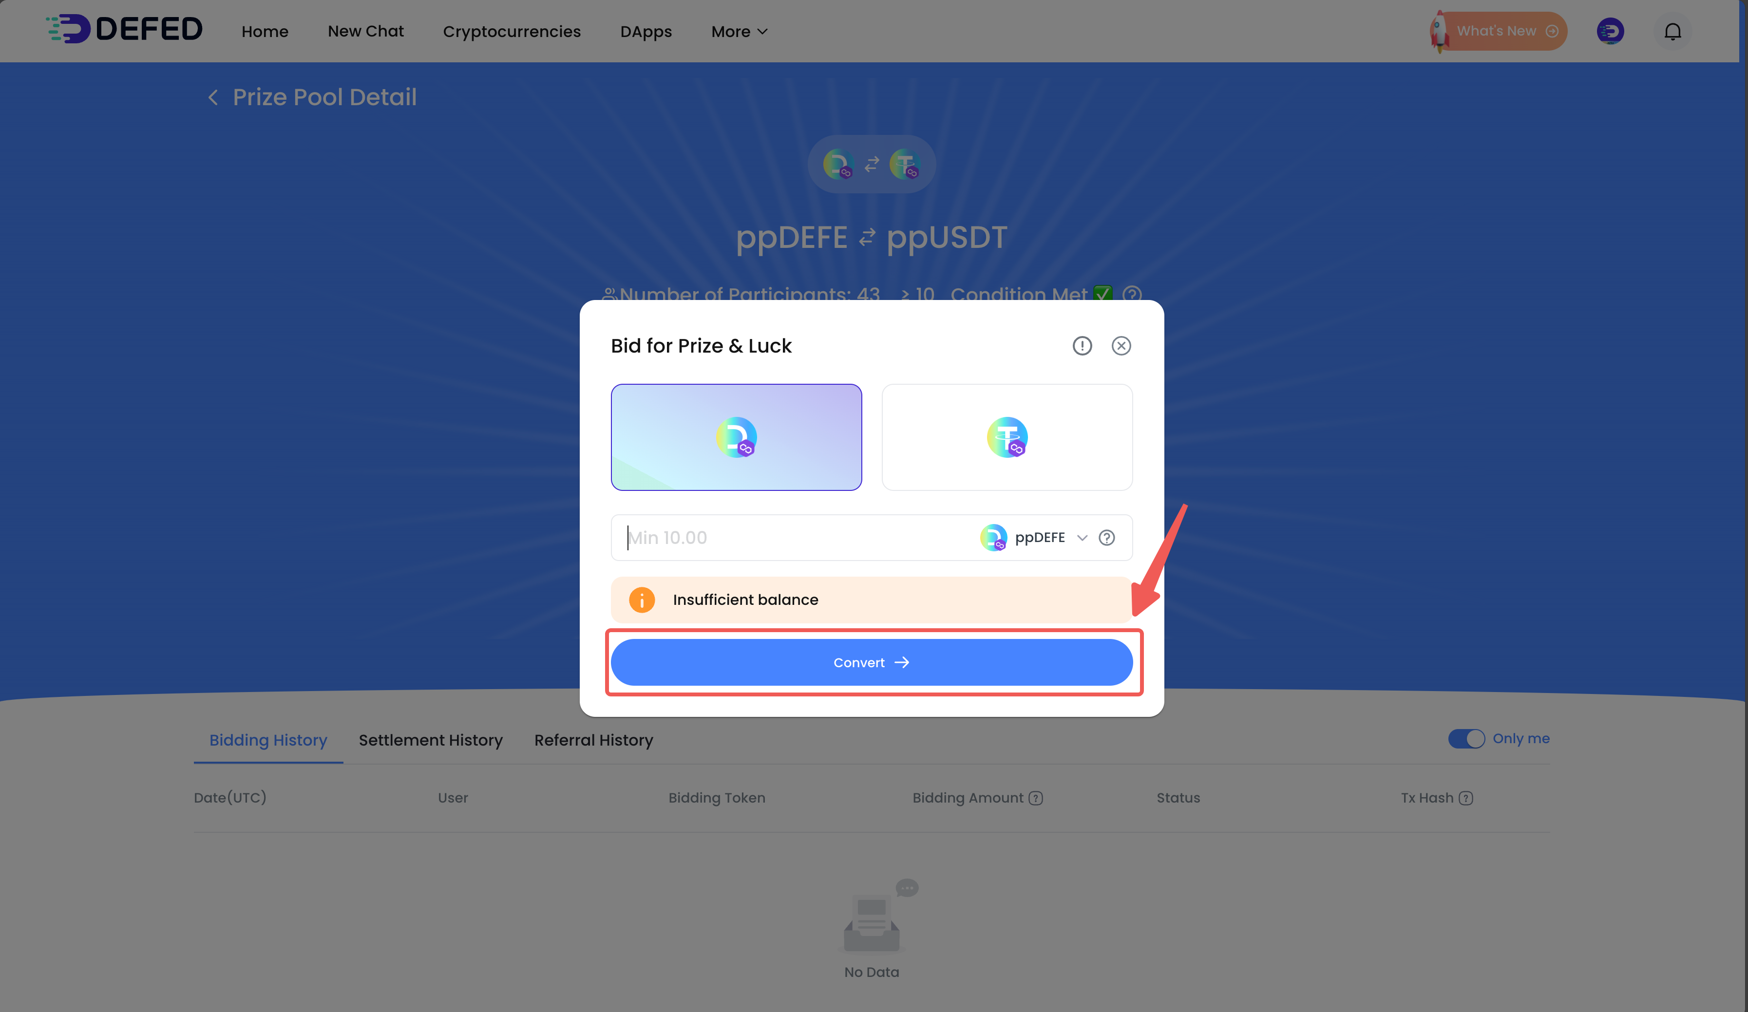Open the notifications bell

[x=1672, y=31]
